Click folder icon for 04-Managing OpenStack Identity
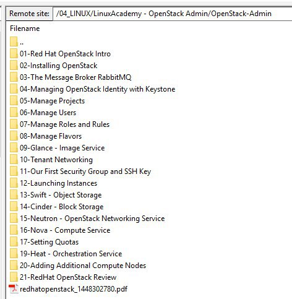 pos(14,89)
